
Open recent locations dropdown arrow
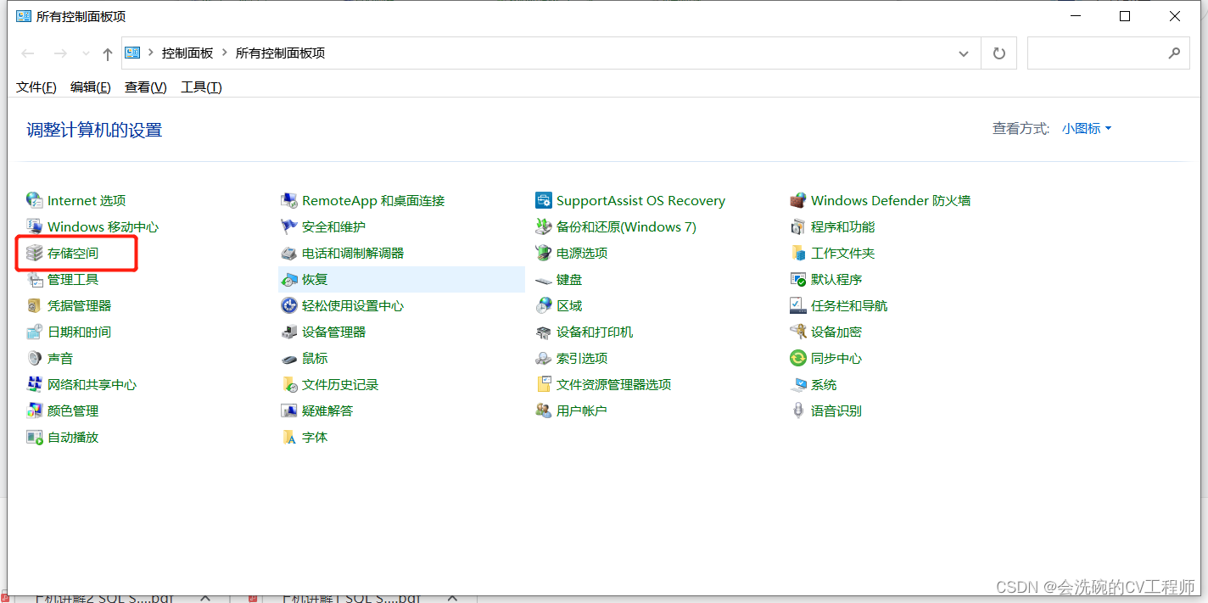coord(86,53)
